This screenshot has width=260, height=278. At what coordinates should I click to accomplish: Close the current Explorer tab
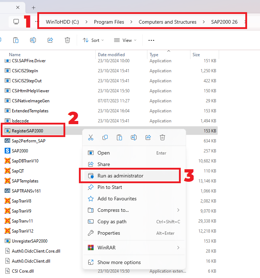(x=18, y=8)
